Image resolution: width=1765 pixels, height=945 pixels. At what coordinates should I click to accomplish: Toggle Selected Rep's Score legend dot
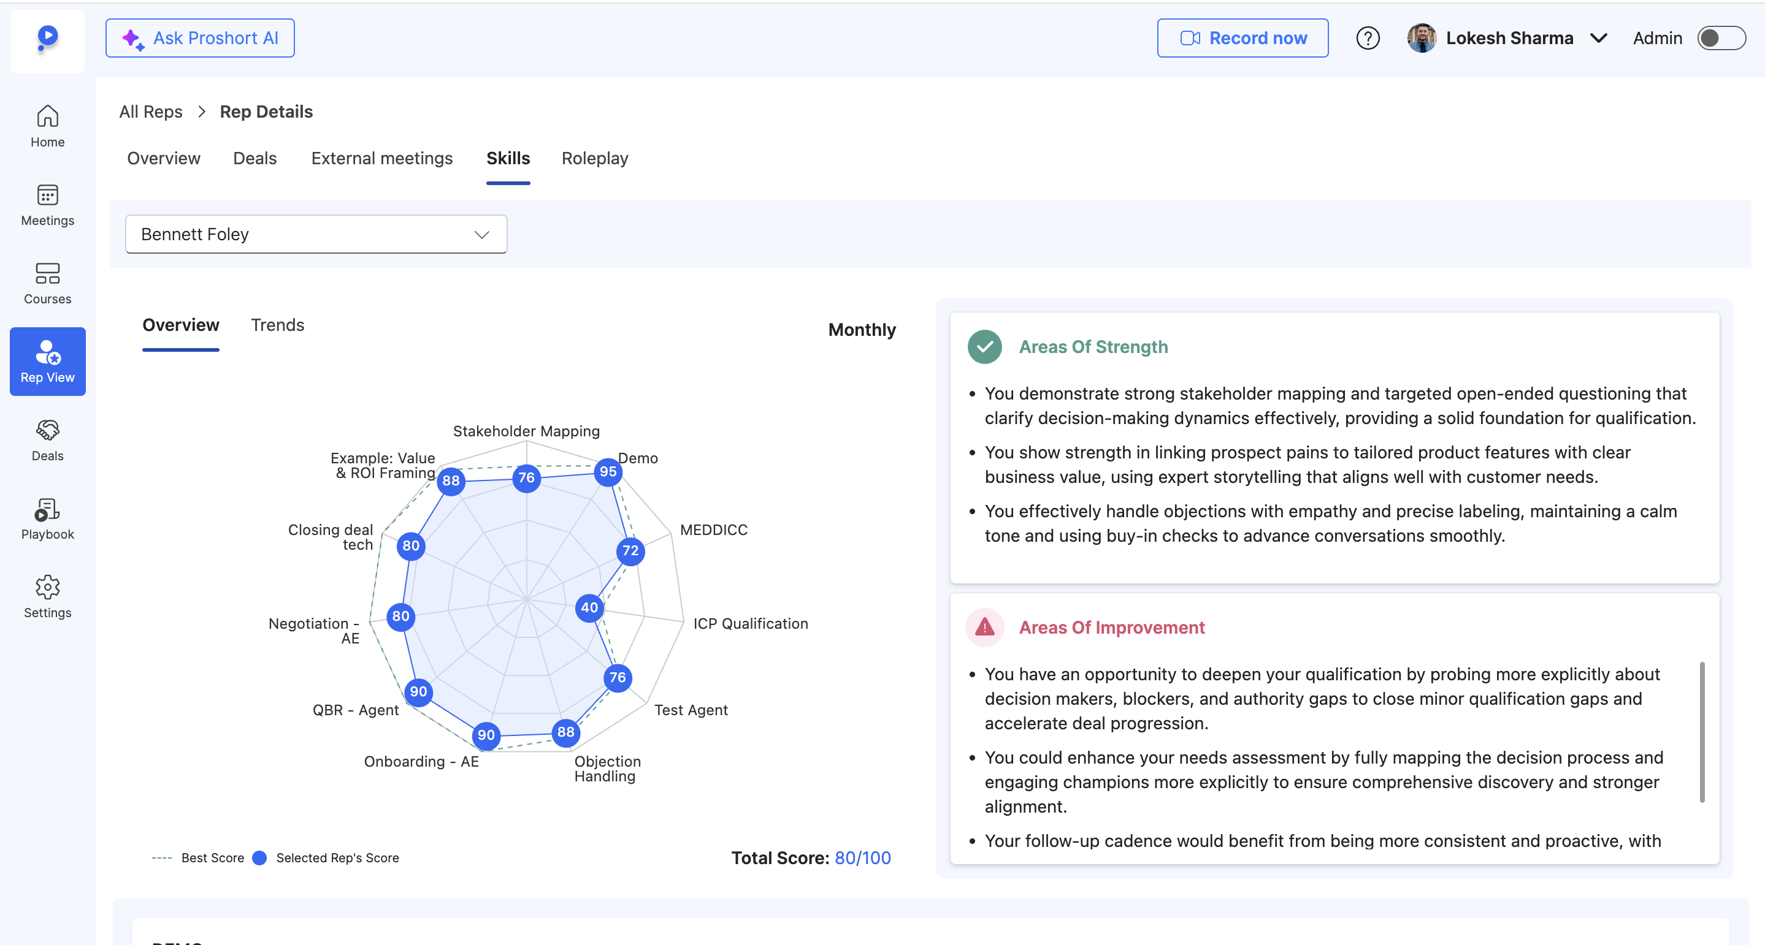(x=259, y=858)
